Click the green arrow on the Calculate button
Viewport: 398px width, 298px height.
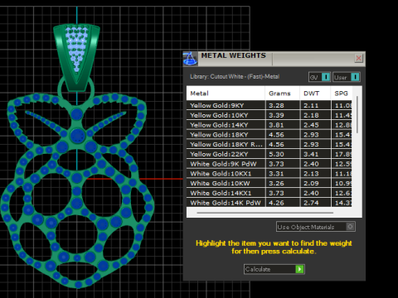(299, 269)
